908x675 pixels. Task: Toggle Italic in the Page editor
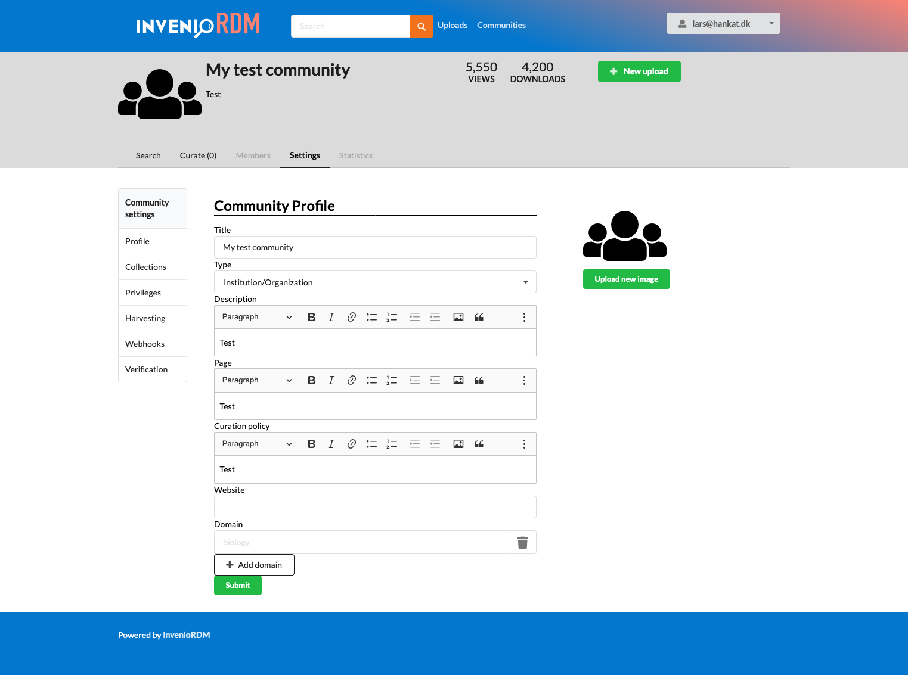tap(331, 380)
